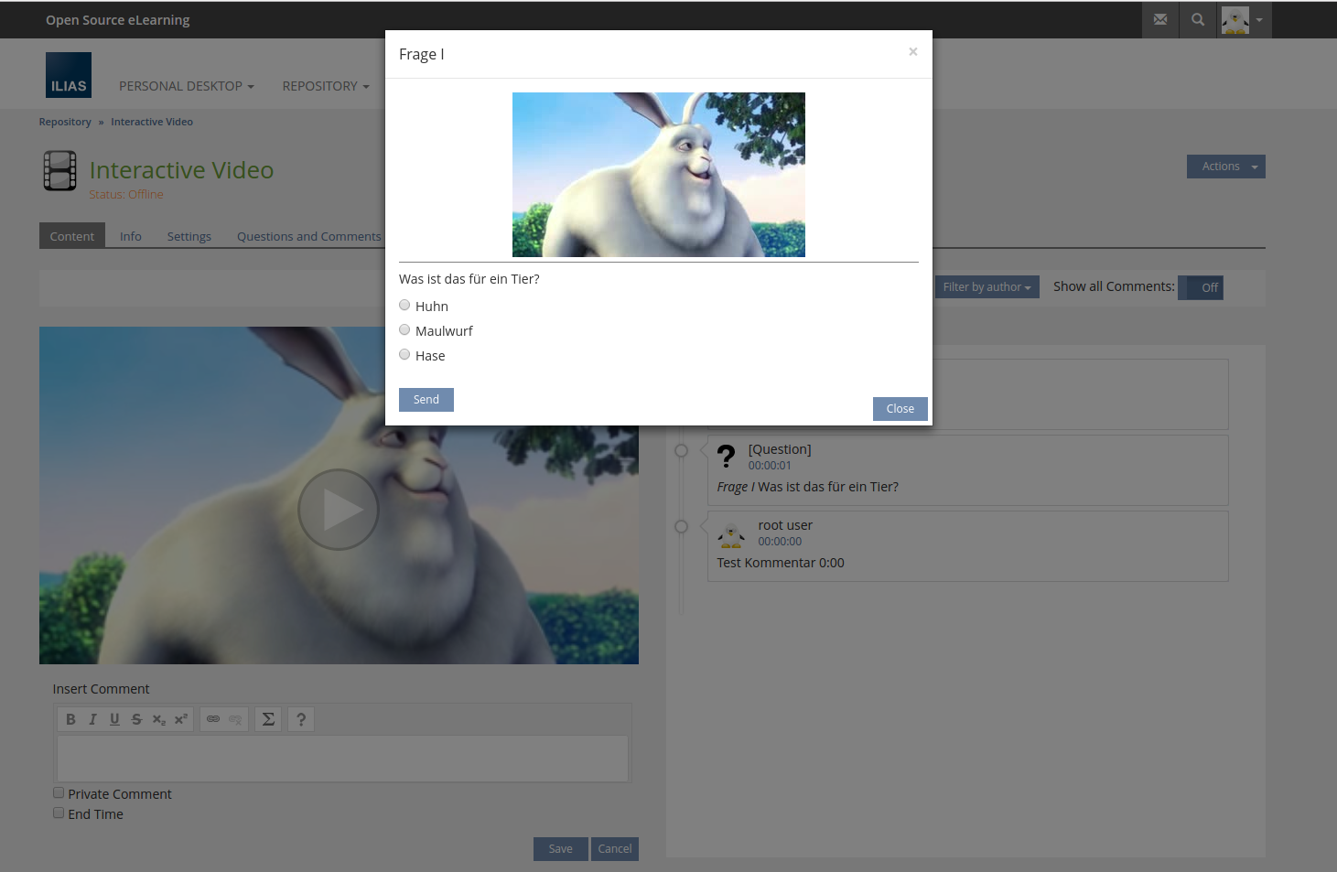Play the video with the center play button

coord(339,510)
